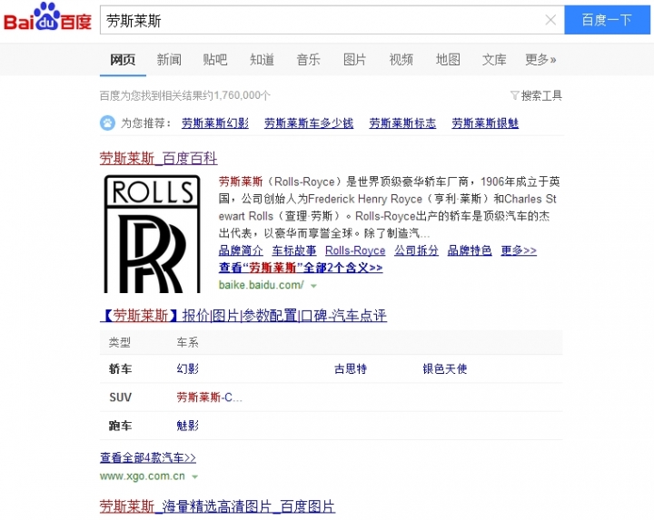Open suggested search 劳斯莱斯车多少钱

click(x=309, y=123)
